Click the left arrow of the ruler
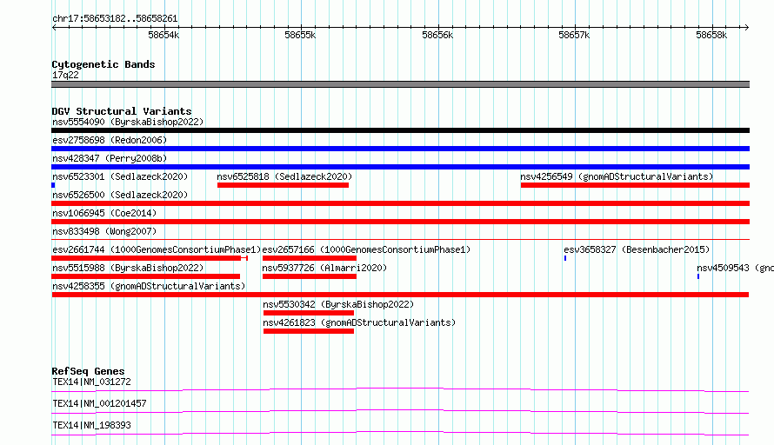Screen dimensions: 774x445 click(x=54, y=27)
